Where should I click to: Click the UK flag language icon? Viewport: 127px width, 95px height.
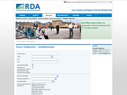[65, 2]
